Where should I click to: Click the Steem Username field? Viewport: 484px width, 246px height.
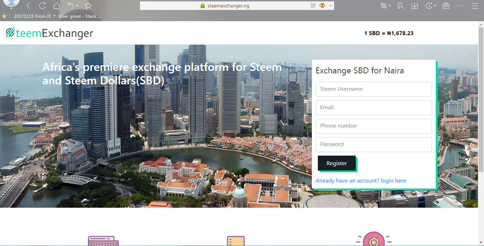click(373, 89)
